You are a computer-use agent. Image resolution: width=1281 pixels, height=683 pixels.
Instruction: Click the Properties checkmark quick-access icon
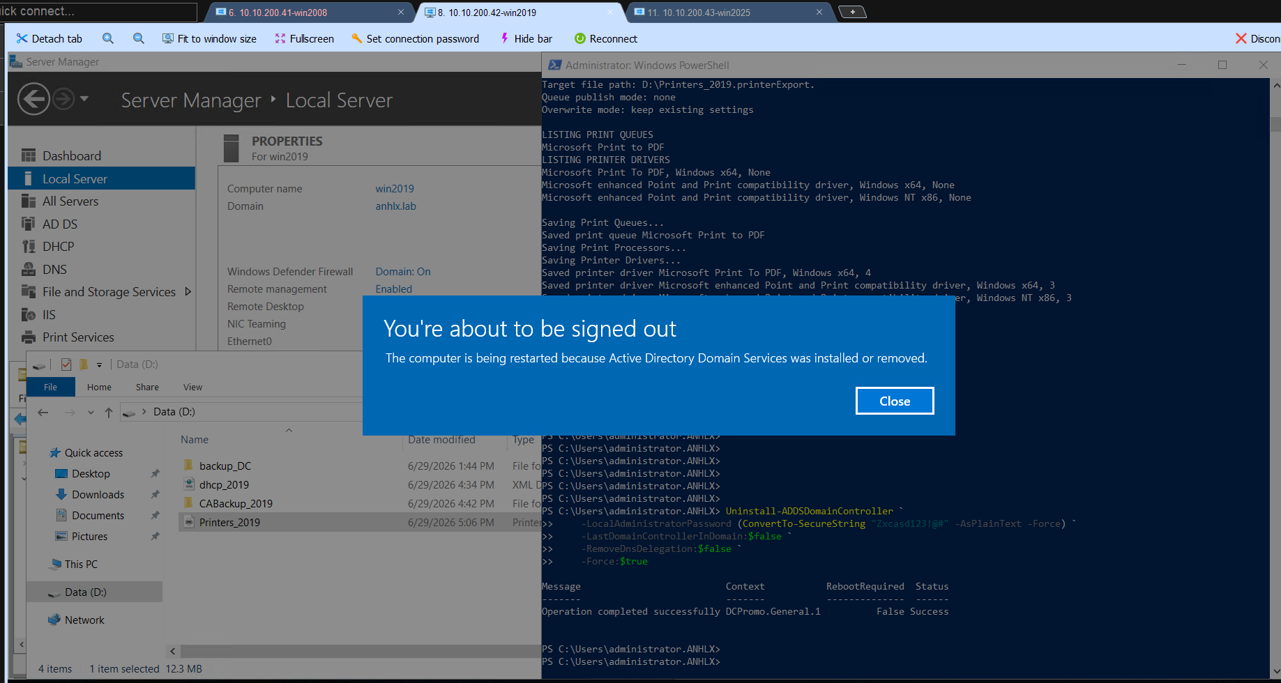66,364
